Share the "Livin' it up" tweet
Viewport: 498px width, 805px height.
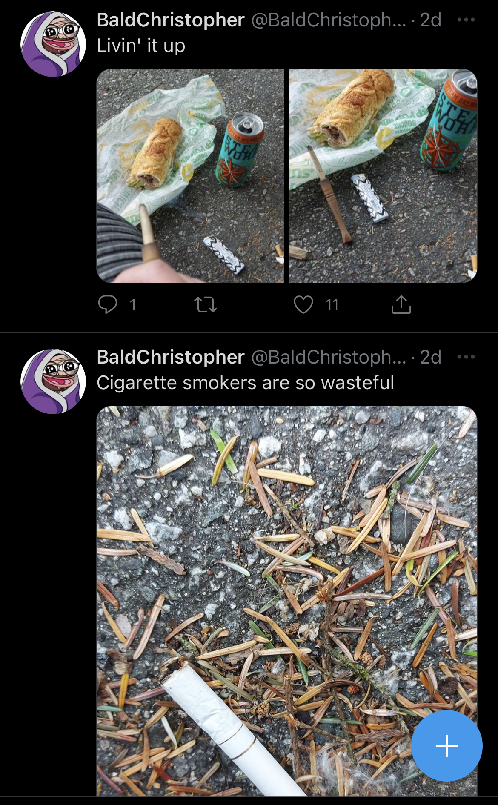coord(401,304)
